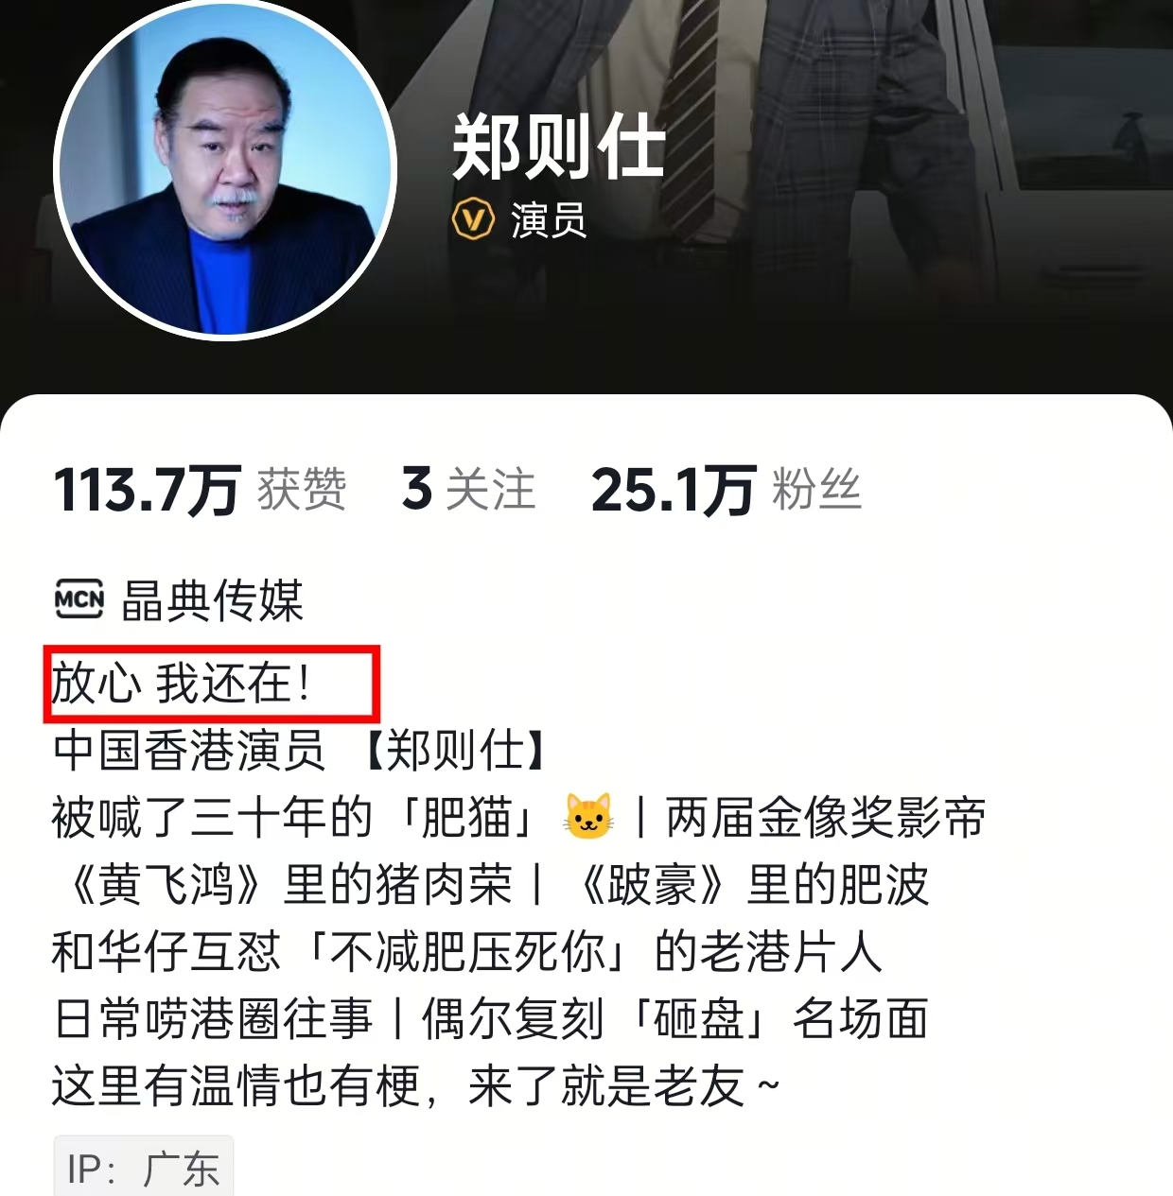Open the 晶典传媒 MCN link
This screenshot has height=1196, width=1173.
tap(212, 599)
